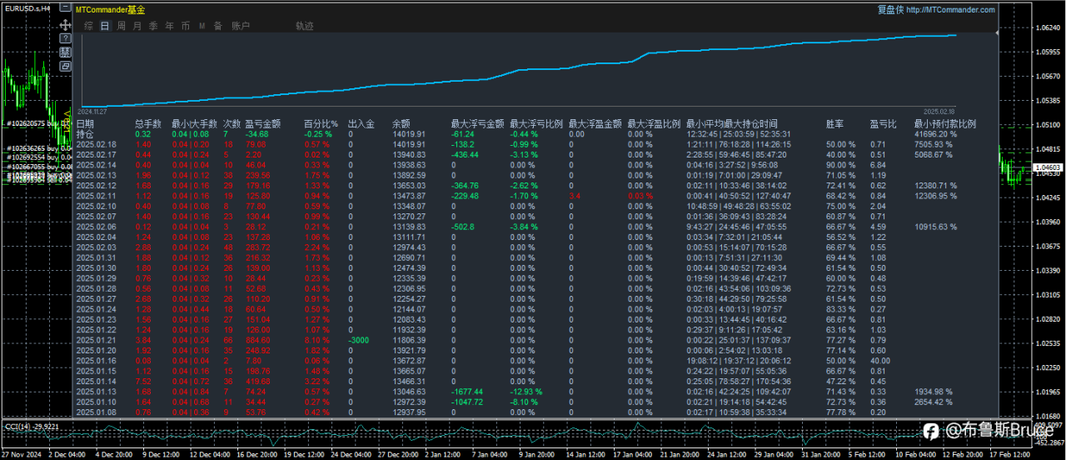Open the question mark help icon
The image size is (1066, 460).
click(65, 38)
